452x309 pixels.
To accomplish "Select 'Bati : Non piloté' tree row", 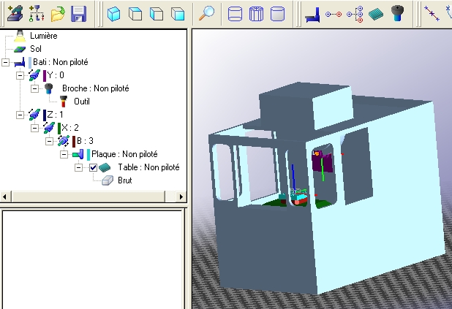I will (61, 62).
